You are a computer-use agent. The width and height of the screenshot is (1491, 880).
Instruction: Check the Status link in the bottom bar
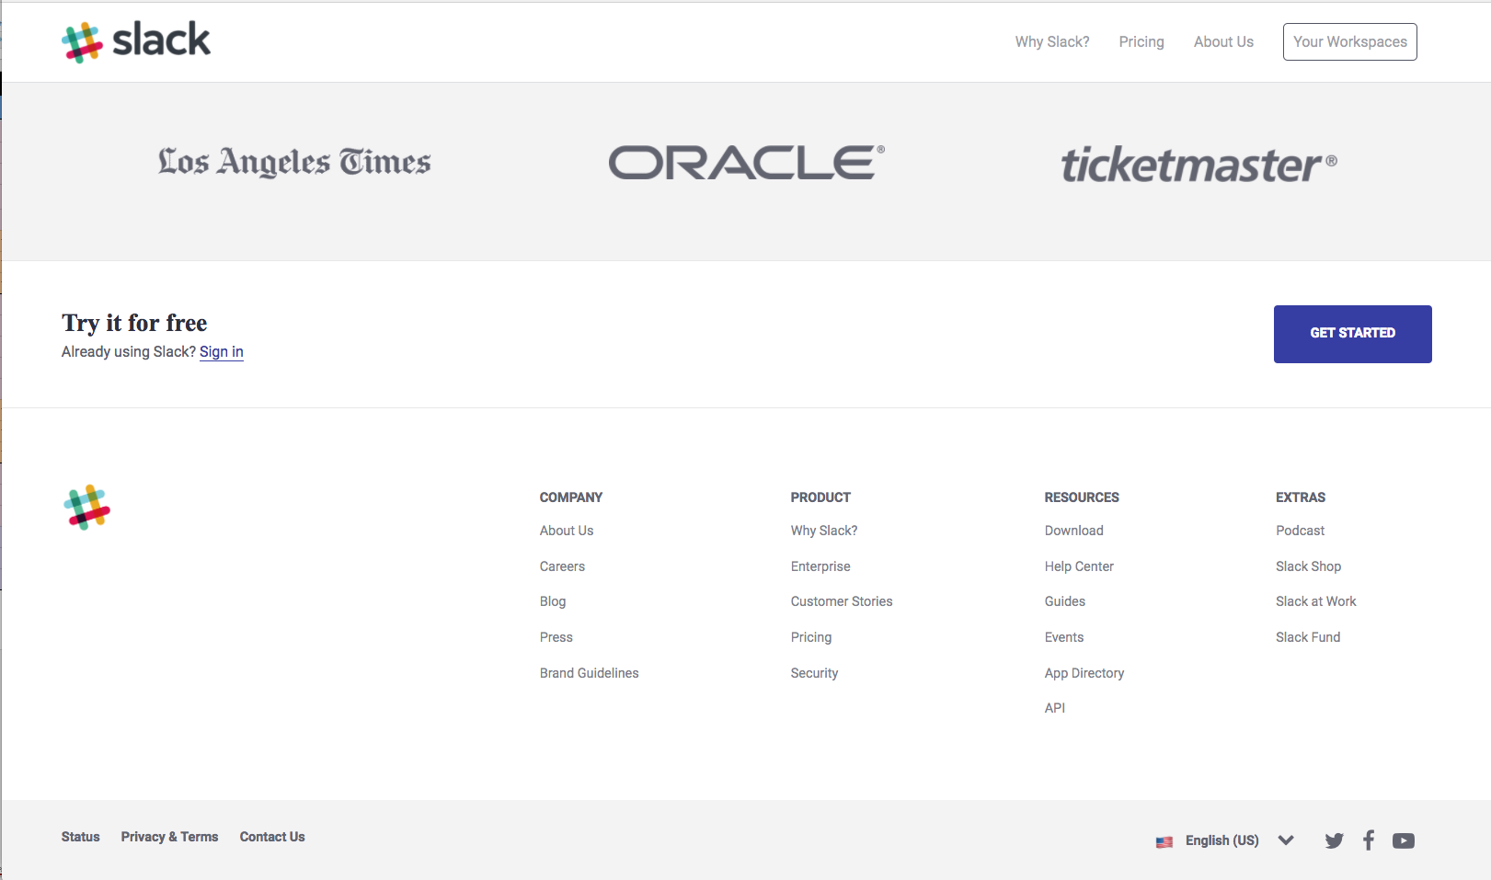tap(81, 837)
